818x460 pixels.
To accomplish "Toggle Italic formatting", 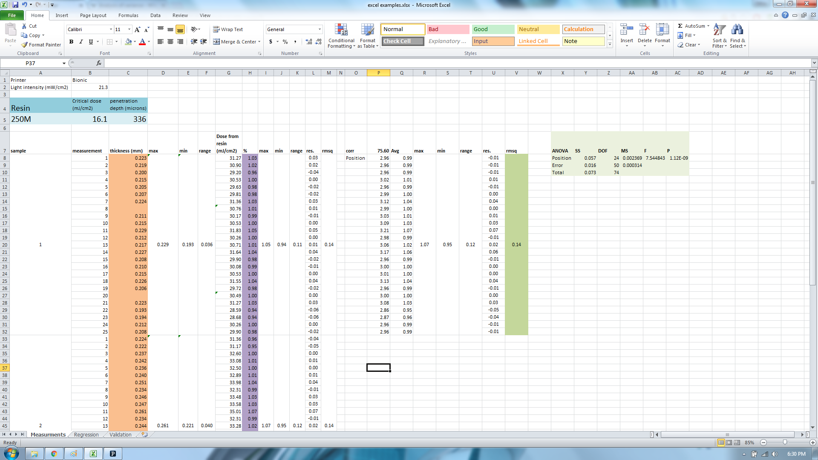I will 81,42.
